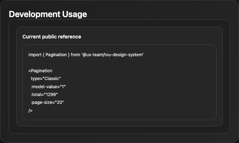Select the :total="1299" attribute line
Screen dimensions: 239x143
pyautogui.click(x=44, y=95)
